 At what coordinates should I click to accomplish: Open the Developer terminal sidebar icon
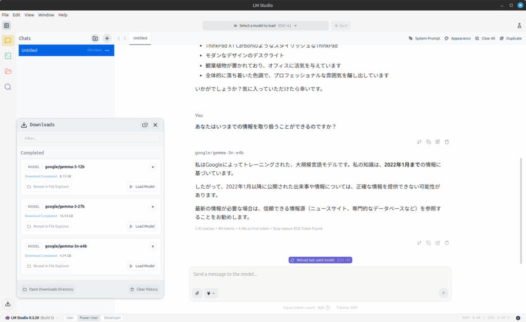(8, 56)
